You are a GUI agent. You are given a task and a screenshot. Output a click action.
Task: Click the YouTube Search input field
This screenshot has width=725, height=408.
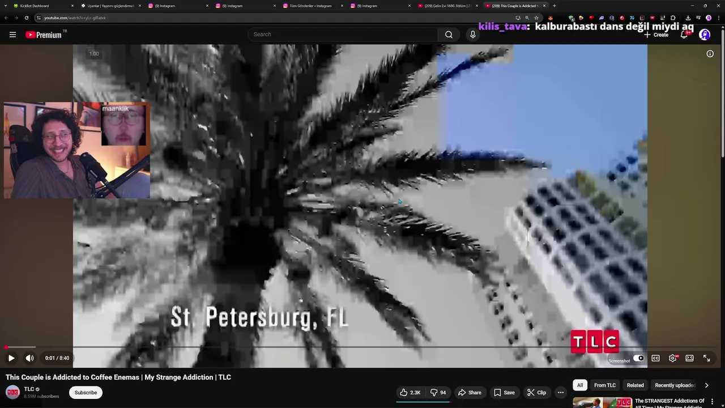[x=343, y=35]
